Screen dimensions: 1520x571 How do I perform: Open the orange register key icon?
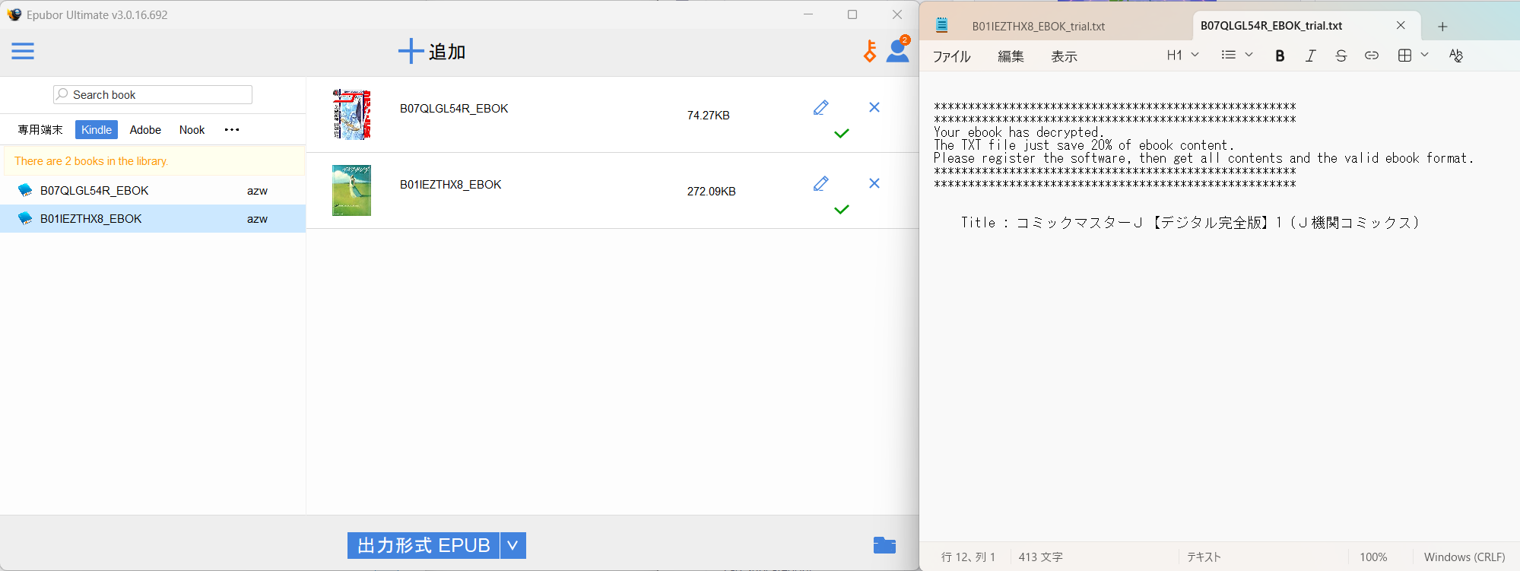871,51
